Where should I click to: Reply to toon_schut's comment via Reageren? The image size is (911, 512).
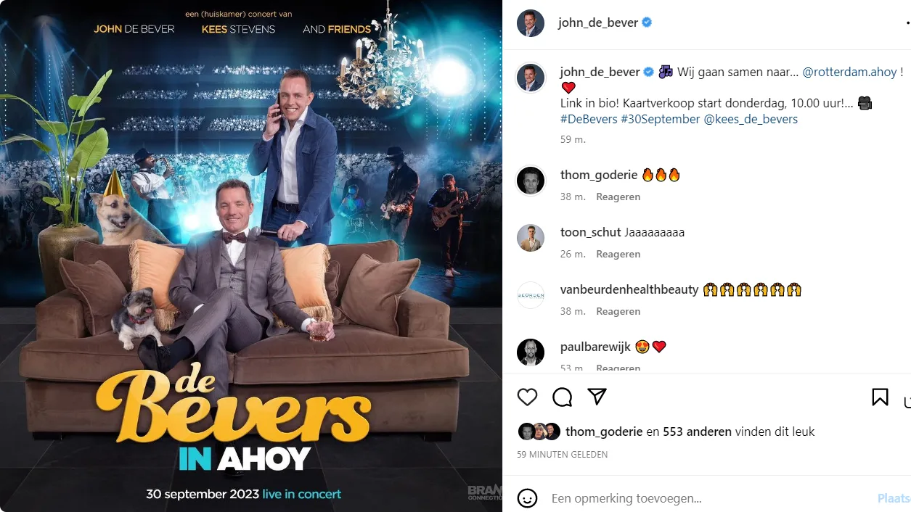point(618,255)
